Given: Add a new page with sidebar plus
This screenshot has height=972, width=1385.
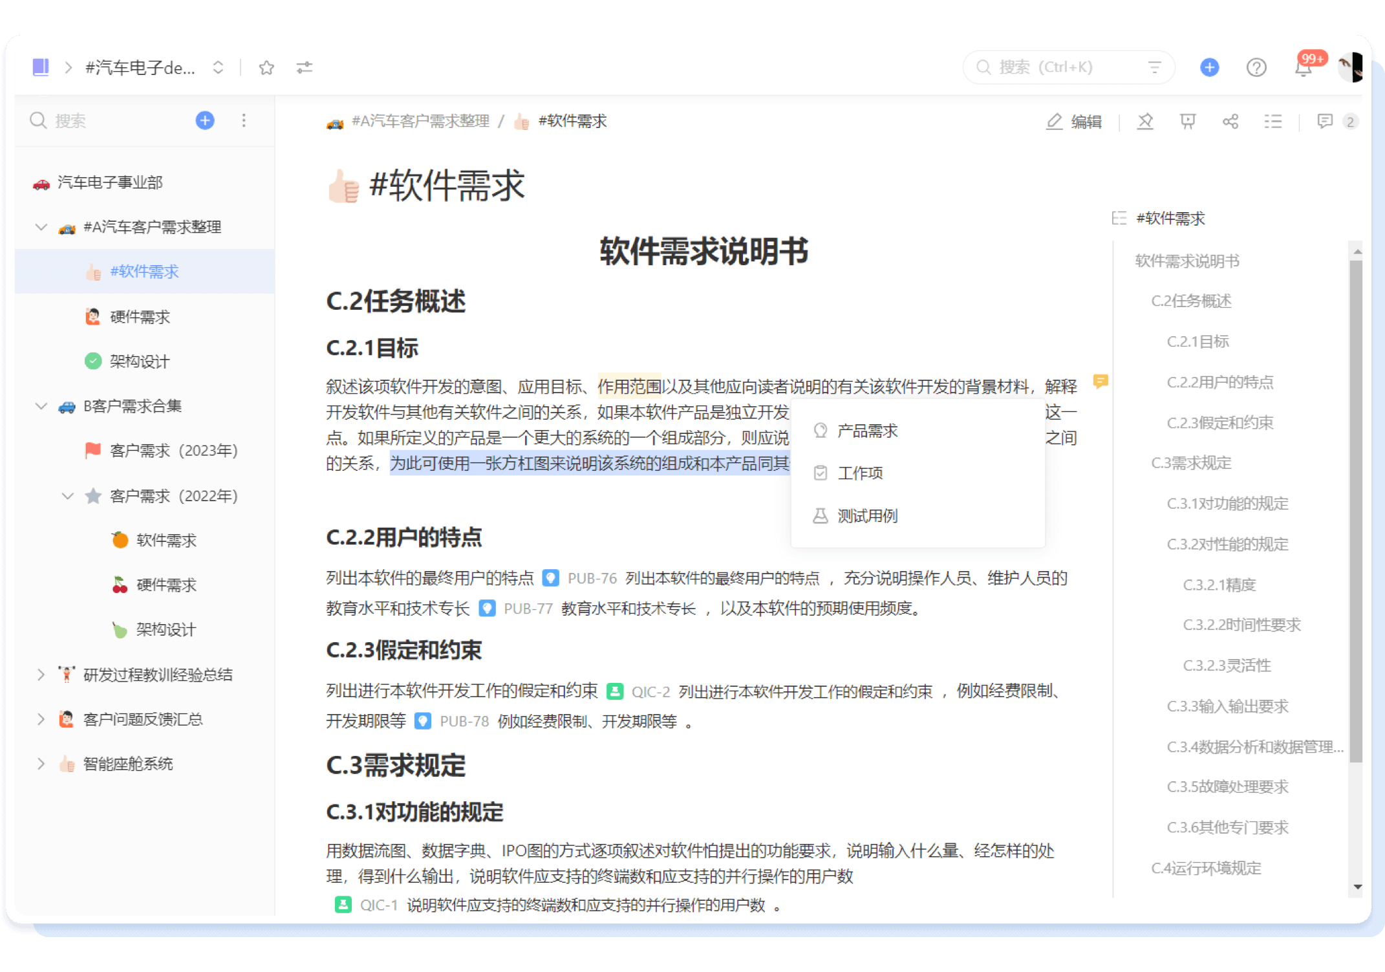Looking at the screenshot, I should [205, 120].
